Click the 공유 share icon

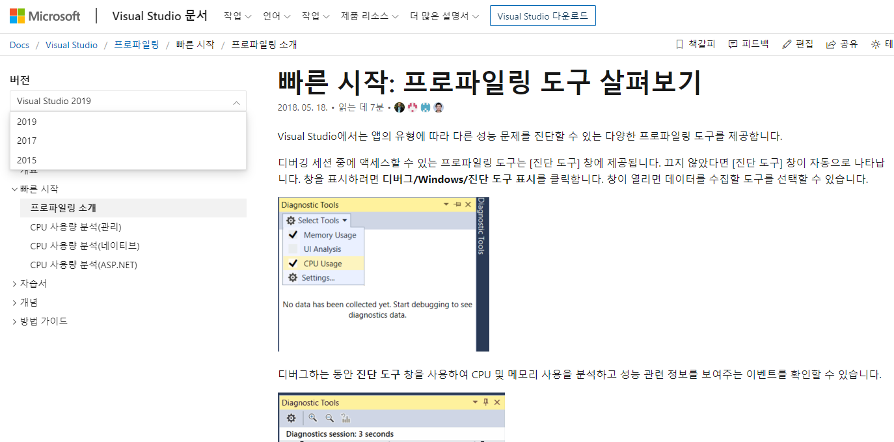coord(831,44)
